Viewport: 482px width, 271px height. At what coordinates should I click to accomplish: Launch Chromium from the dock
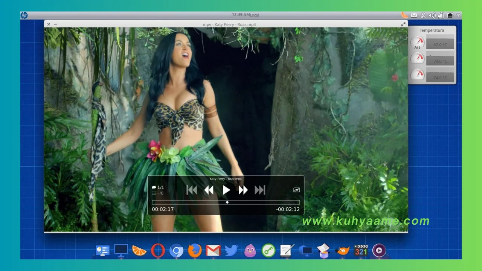coord(176,251)
